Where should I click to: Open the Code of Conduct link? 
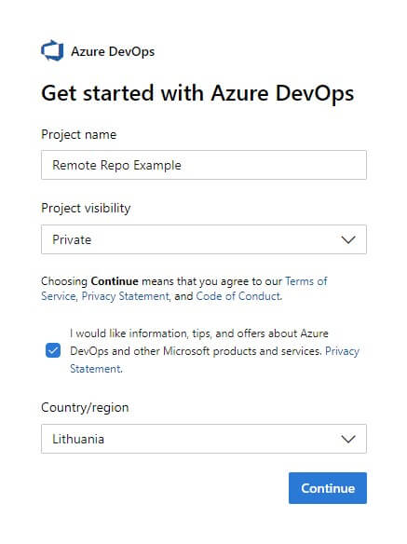tap(238, 296)
